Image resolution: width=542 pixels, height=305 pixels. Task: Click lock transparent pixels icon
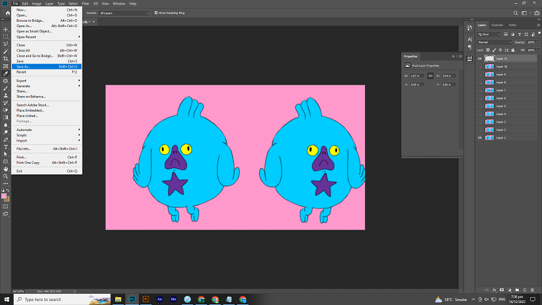tap(488, 50)
